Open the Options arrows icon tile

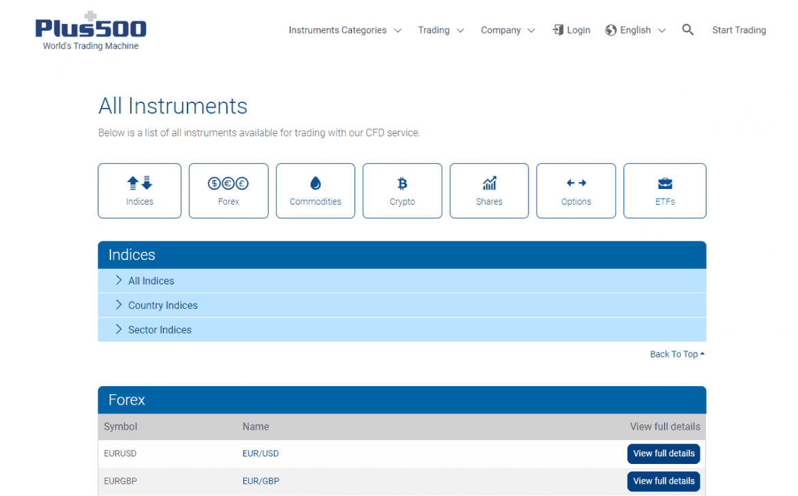point(576,183)
